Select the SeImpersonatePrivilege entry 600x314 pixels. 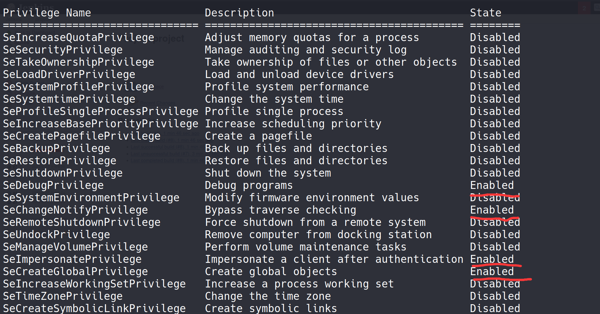tap(72, 259)
